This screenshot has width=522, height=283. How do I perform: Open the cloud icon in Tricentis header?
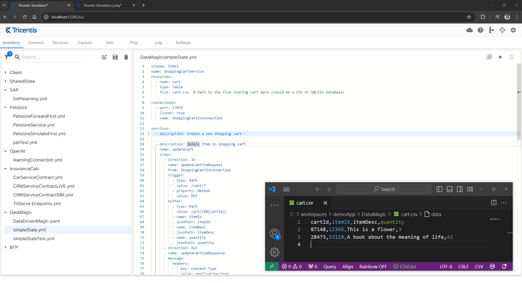tap(469, 30)
